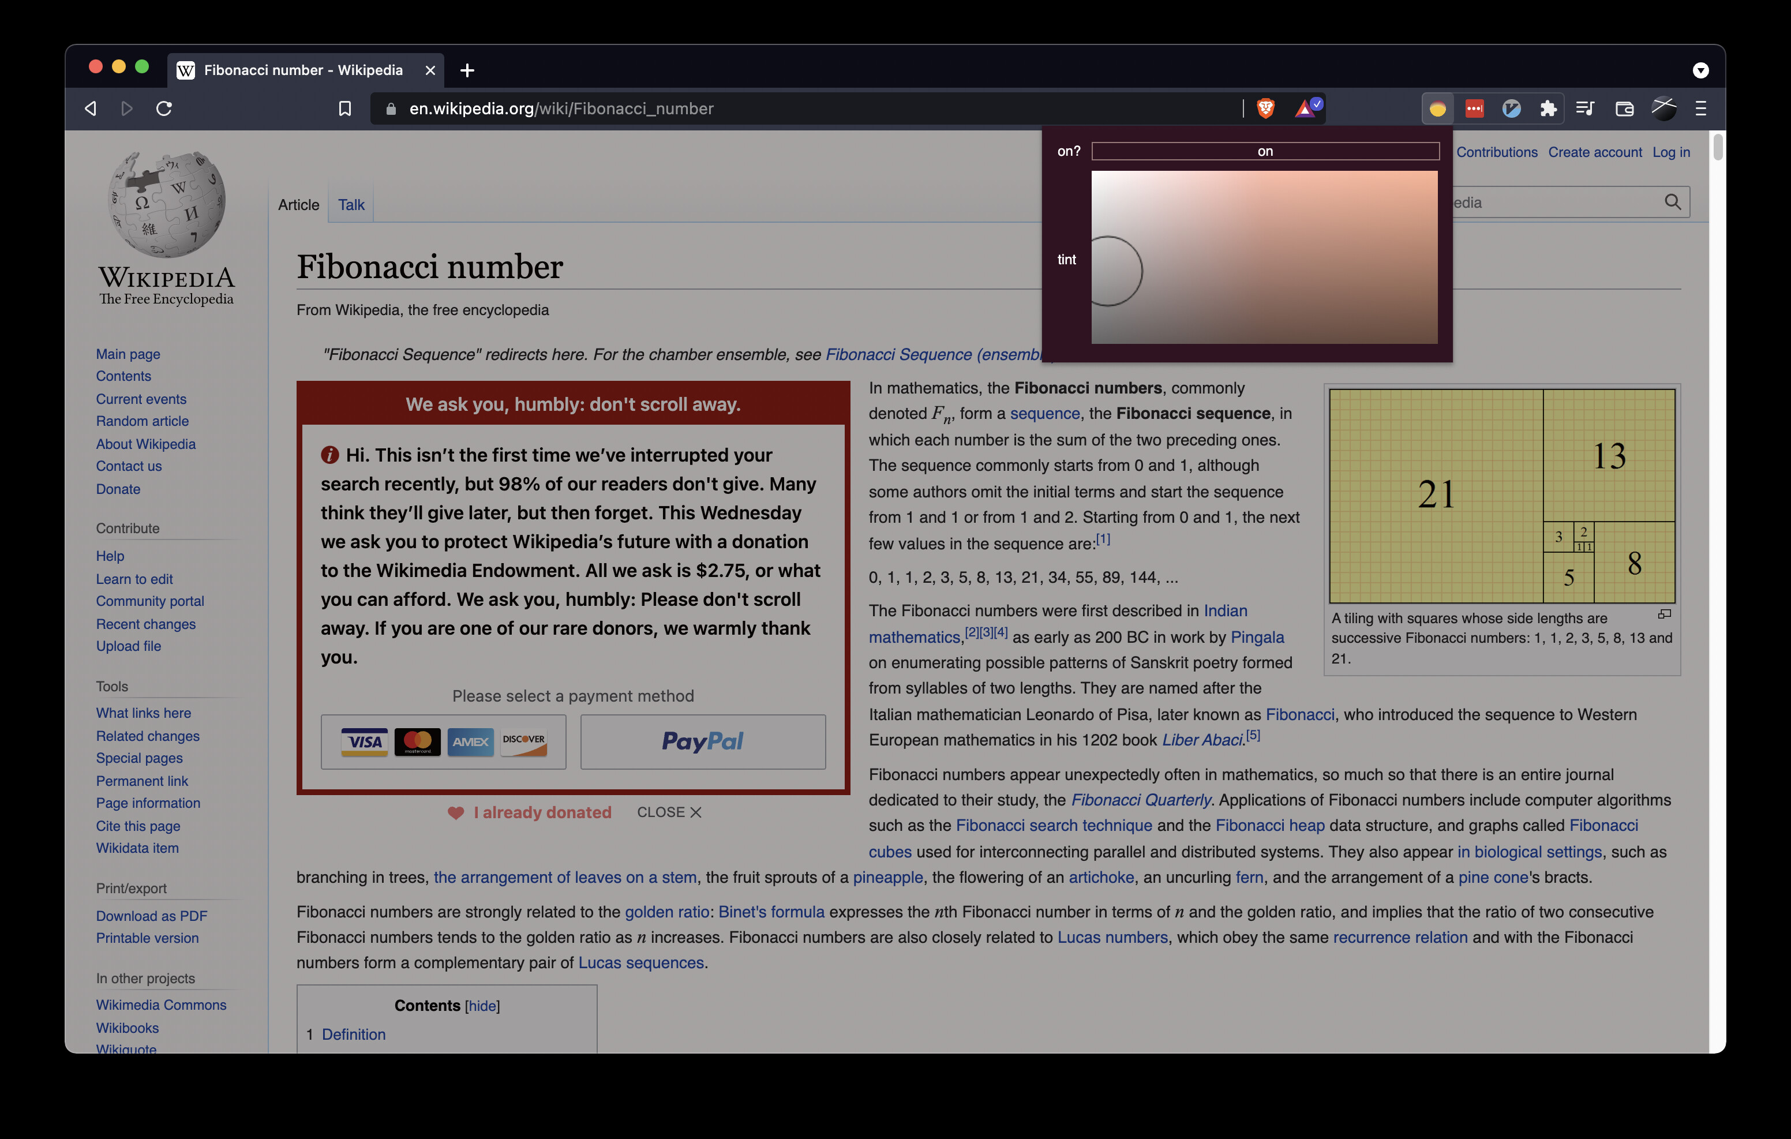Go back with the back arrow
1791x1139 pixels.
(x=90, y=108)
